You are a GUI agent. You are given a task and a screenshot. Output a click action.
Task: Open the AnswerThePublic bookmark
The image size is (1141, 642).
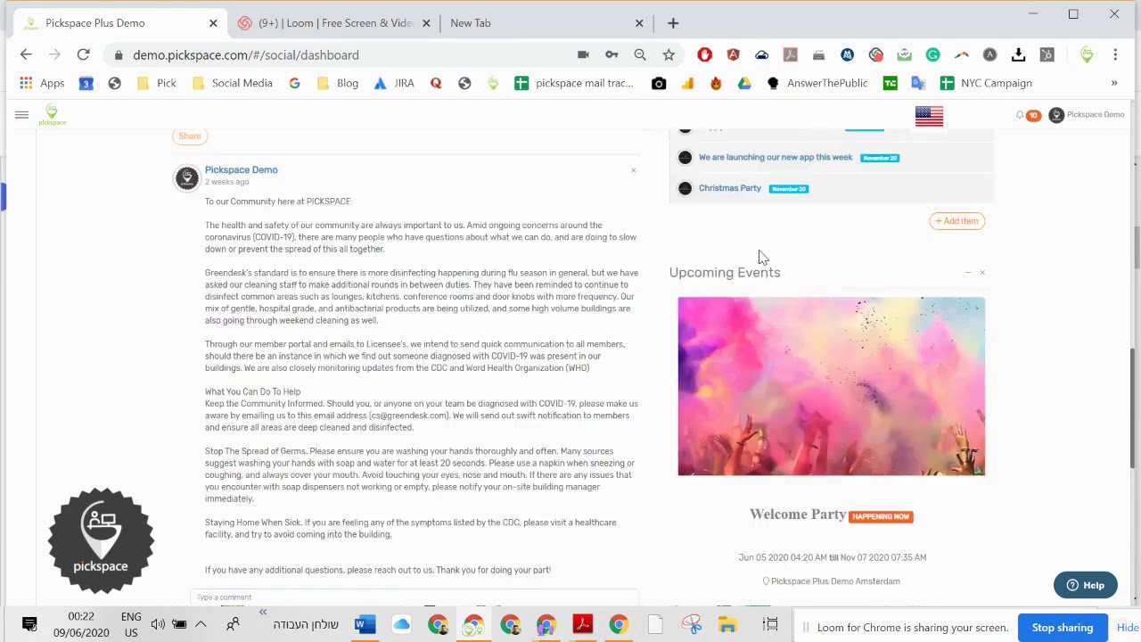pos(817,83)
